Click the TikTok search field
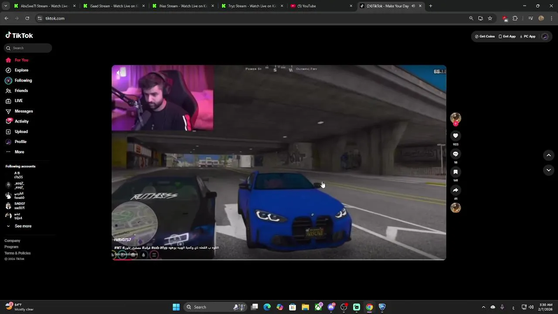 click(x=28, y=48)
